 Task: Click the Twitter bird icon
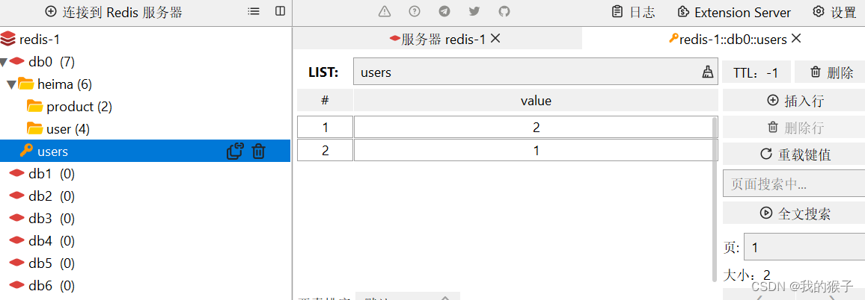coord(474,12)
